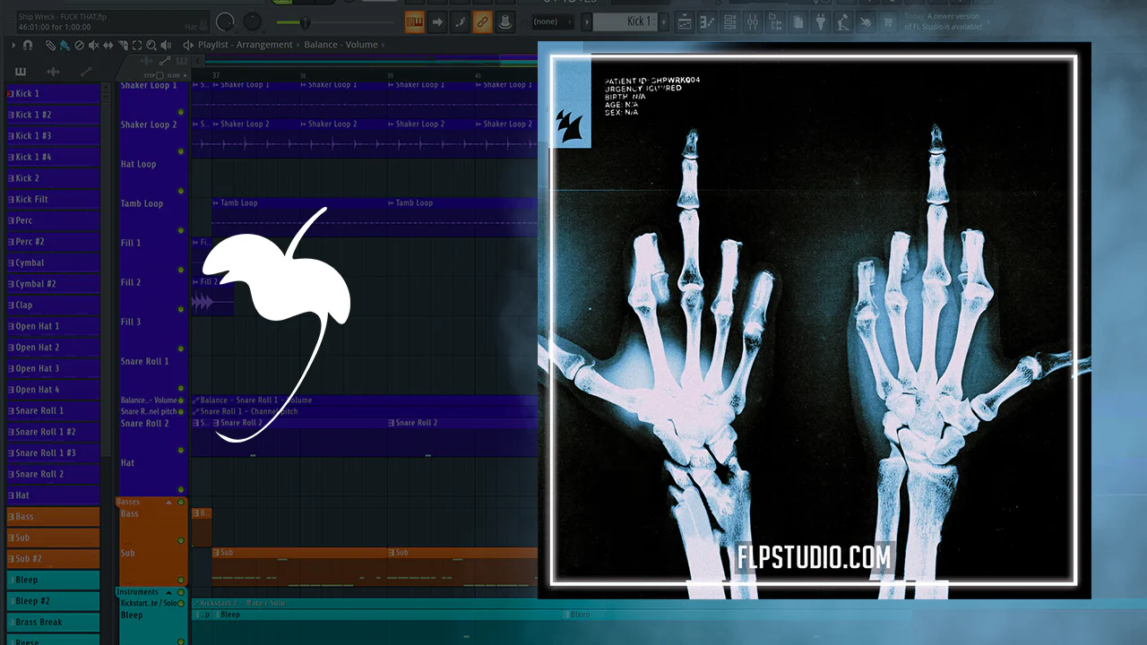The image size is (1147, 645).
Task: Click bar 38 on the timeline ruler
Action: point(303,76)
